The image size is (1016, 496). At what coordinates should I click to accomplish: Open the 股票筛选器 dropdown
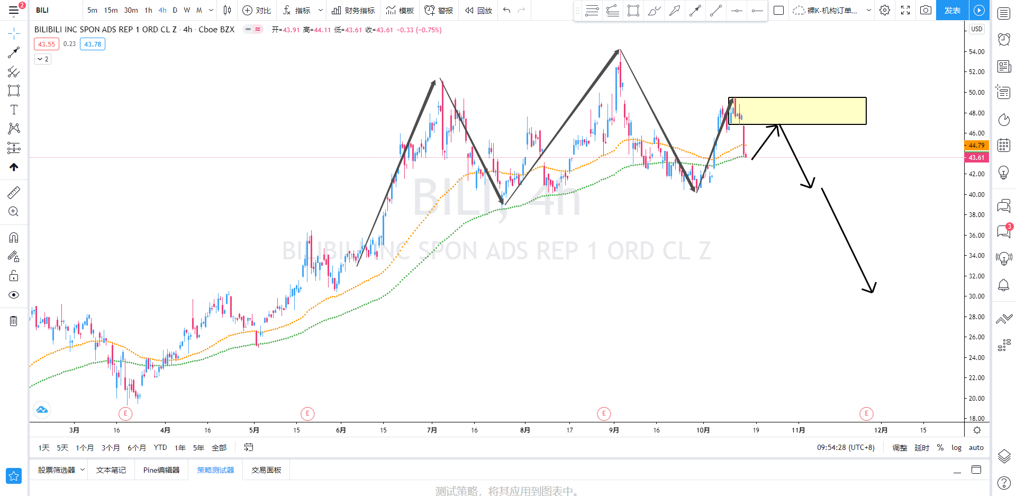[x=60, y=470]
